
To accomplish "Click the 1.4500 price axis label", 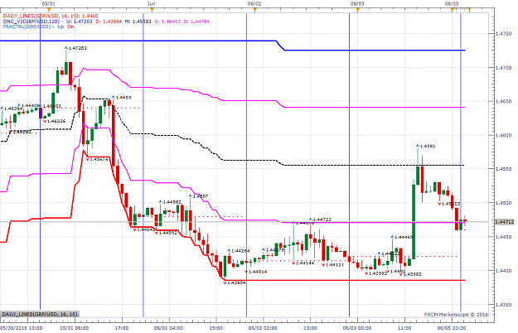I will click(504, 203).
